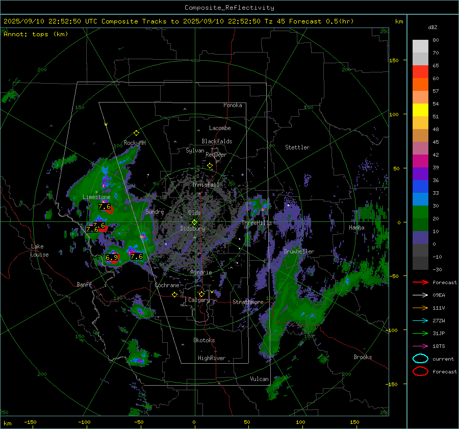Click the HighRiver town label
The image size is (459, 429).
212,358
